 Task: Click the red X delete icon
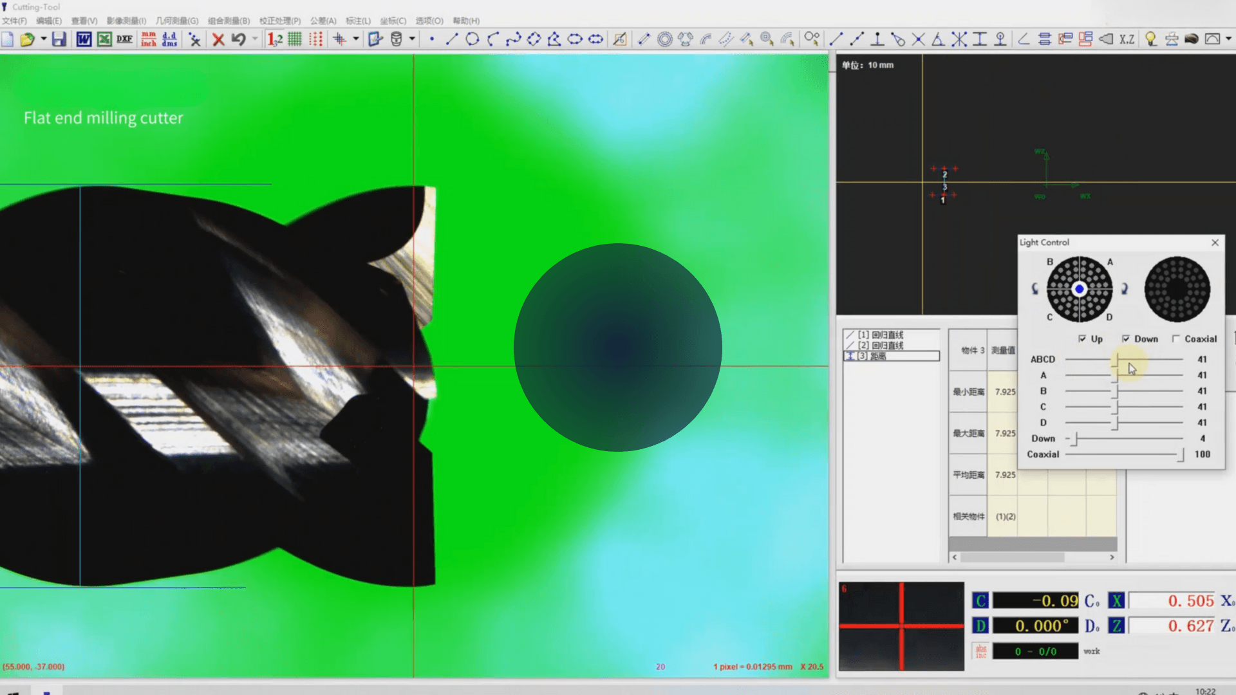(218, 39)
